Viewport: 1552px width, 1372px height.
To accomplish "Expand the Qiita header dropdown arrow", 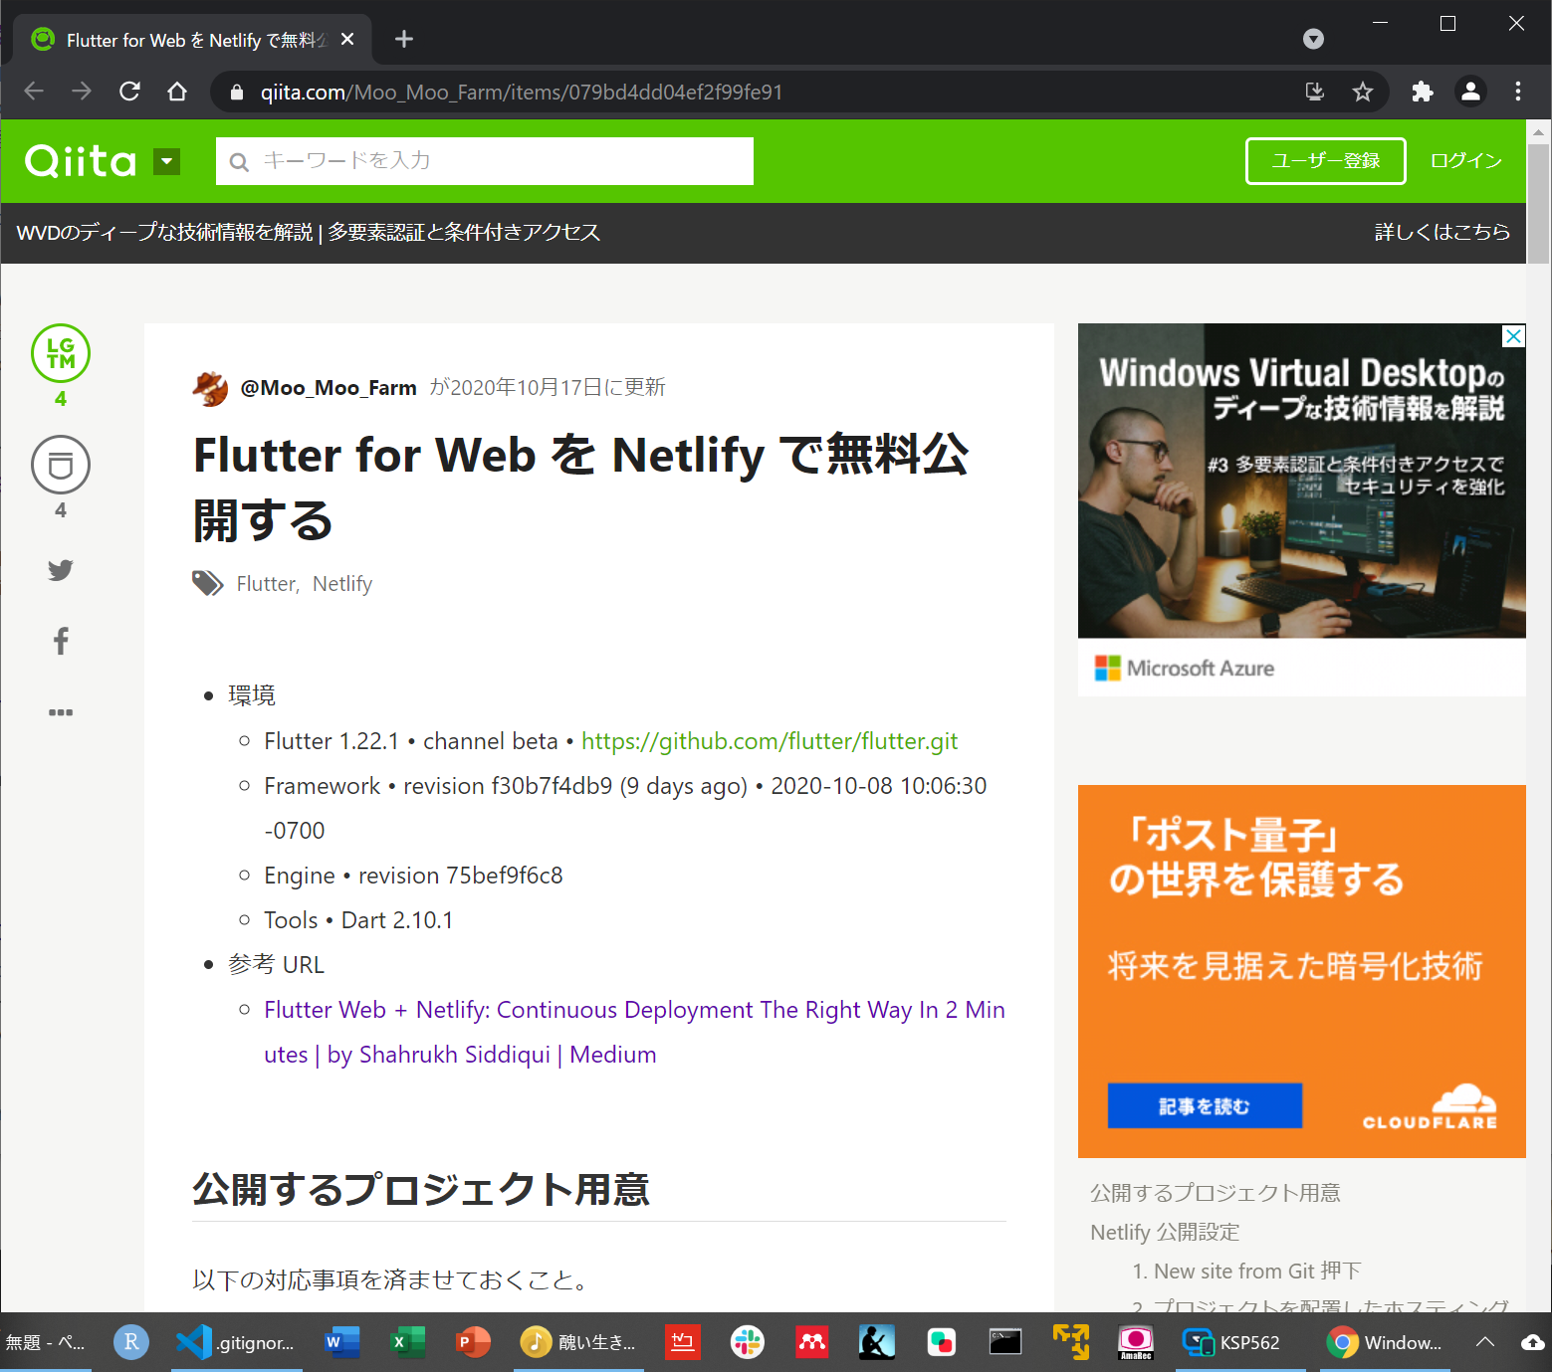I will [167, 161].
